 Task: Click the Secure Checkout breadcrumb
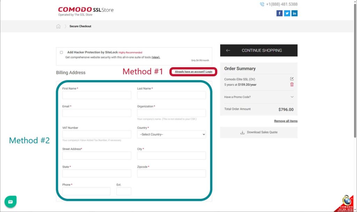click(80, 26)
